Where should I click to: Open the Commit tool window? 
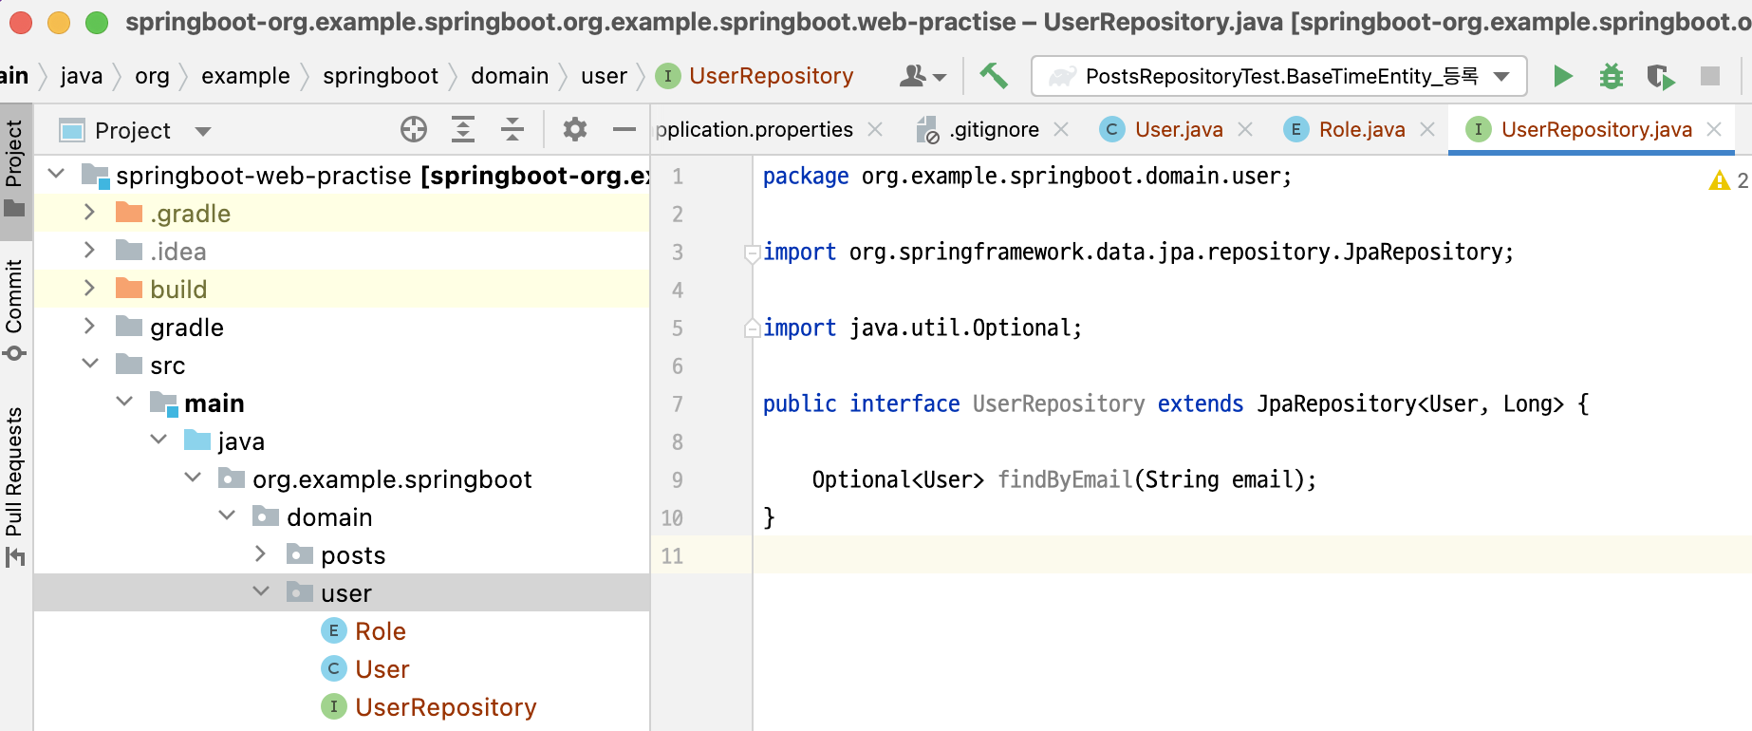pos(15,309)
